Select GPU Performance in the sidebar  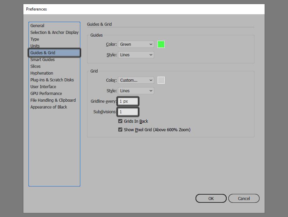[x=46, y=93]
